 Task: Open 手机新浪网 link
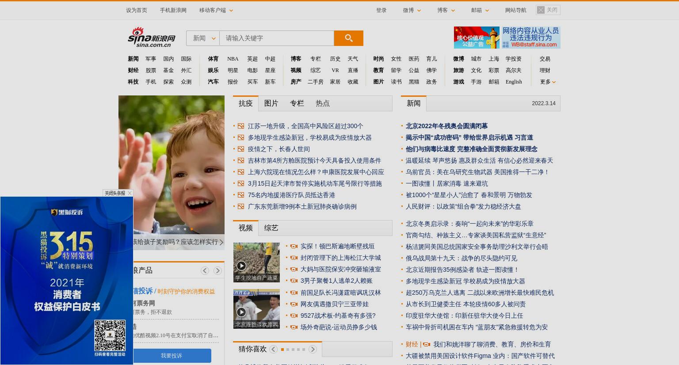tap(173, 10)
